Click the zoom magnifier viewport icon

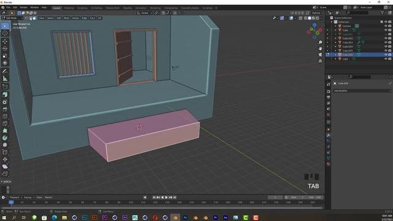(320, 42)
